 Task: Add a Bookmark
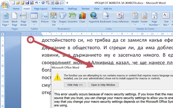click(x=105, y=18)
